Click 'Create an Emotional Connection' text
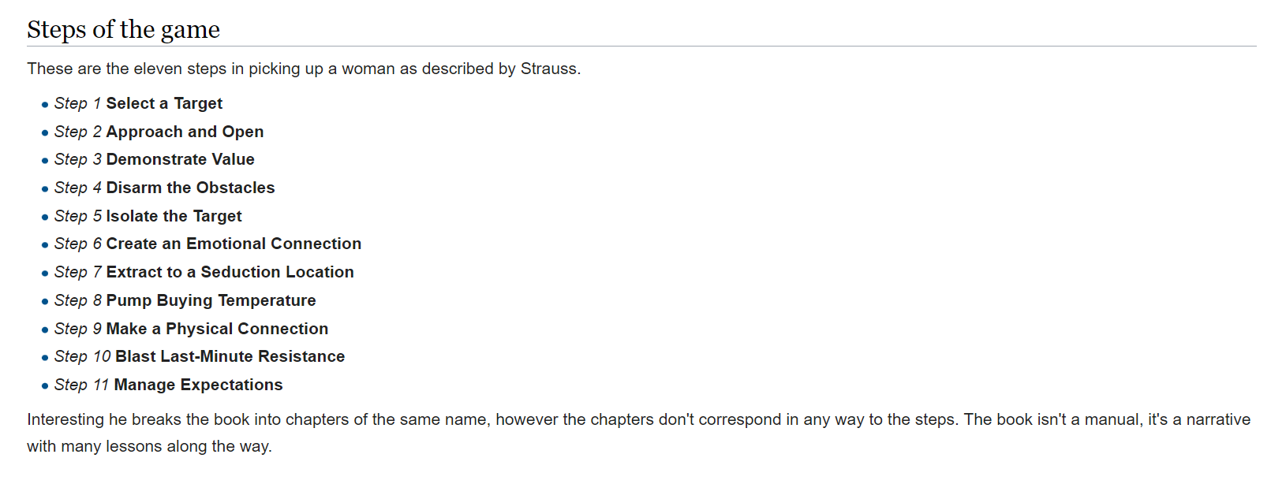The height and width of the screenshot is (484, 1271). pos(234,244)
